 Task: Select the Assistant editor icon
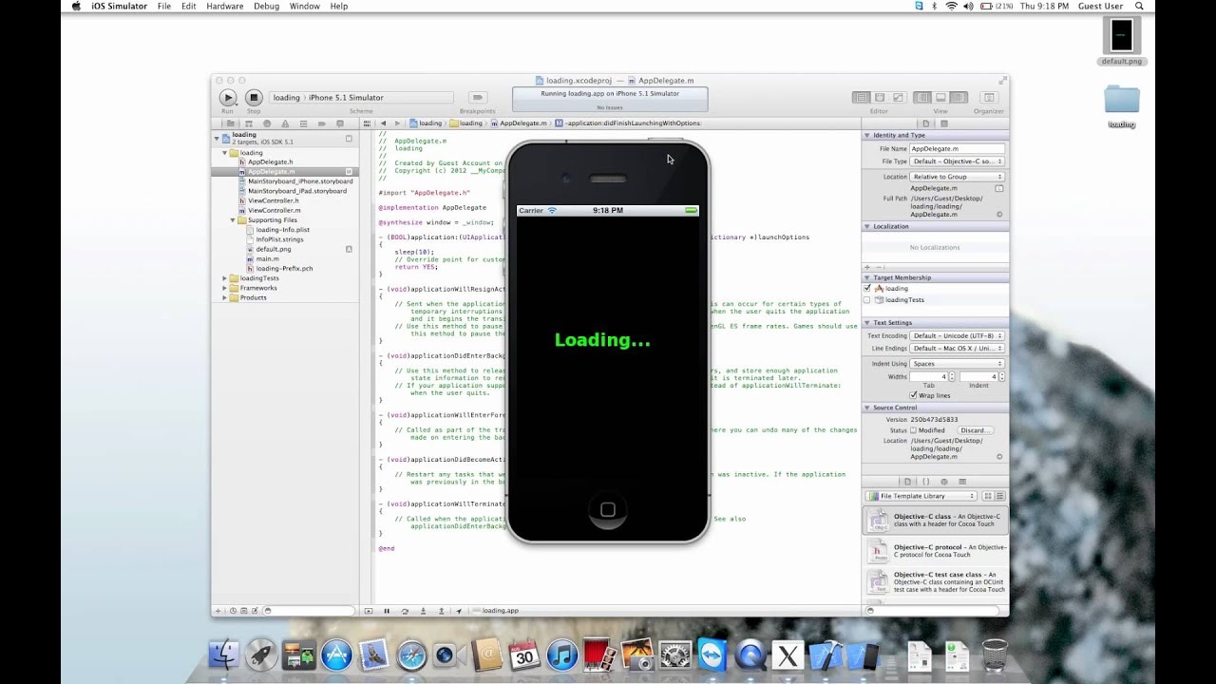coord(880,98)
